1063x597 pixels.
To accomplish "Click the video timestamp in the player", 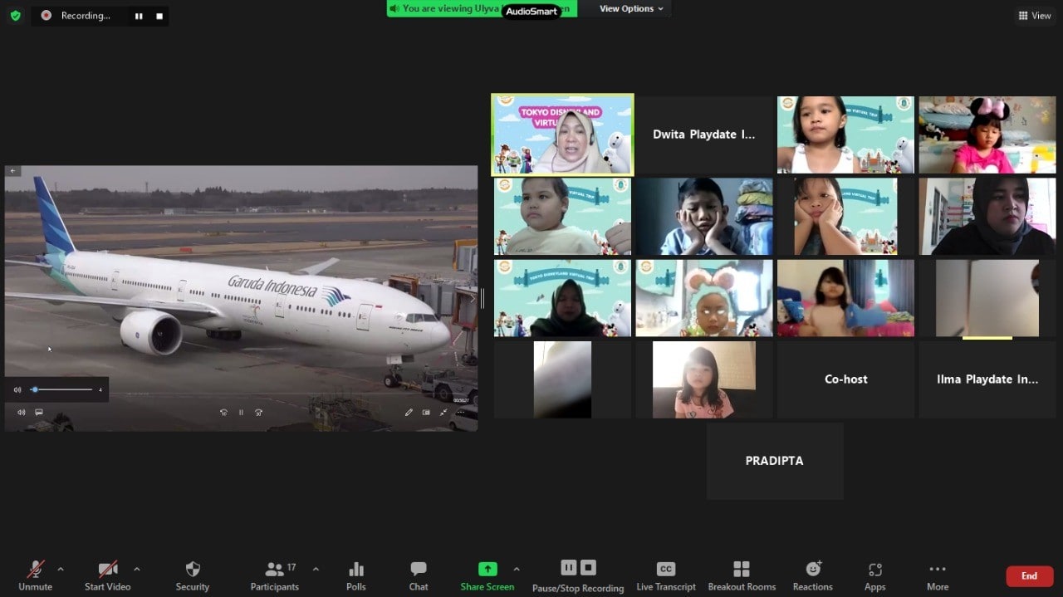I will (x=461, y=400).
